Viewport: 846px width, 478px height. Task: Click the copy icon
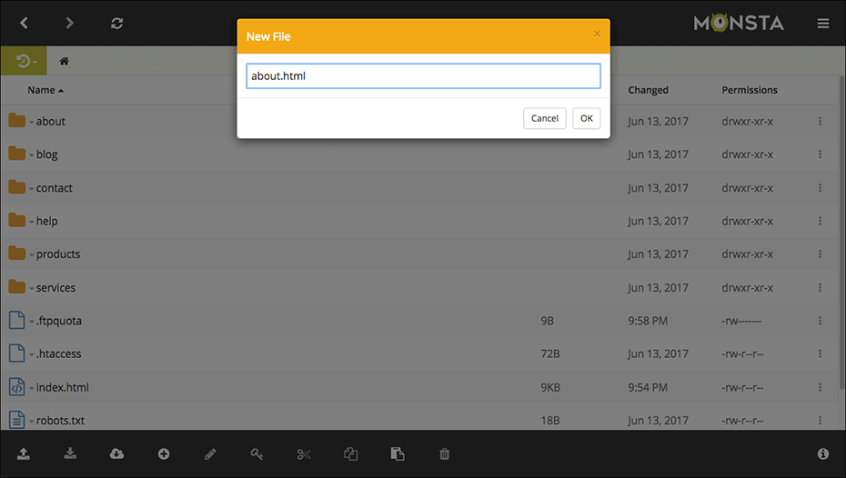pos(351,454)
